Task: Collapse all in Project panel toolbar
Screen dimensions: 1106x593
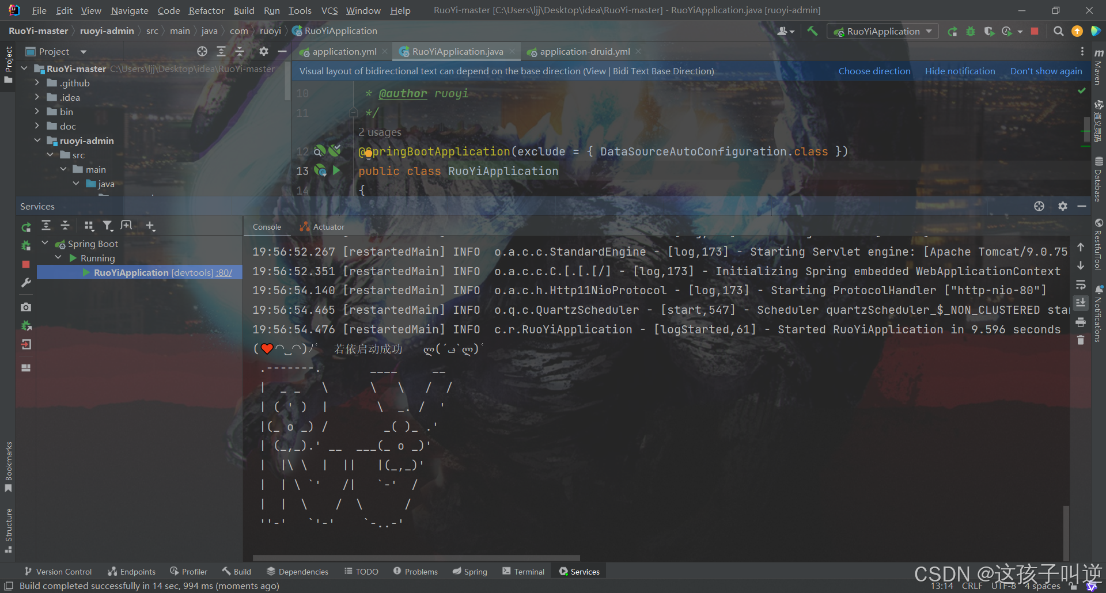Action: tap(240, 51)
